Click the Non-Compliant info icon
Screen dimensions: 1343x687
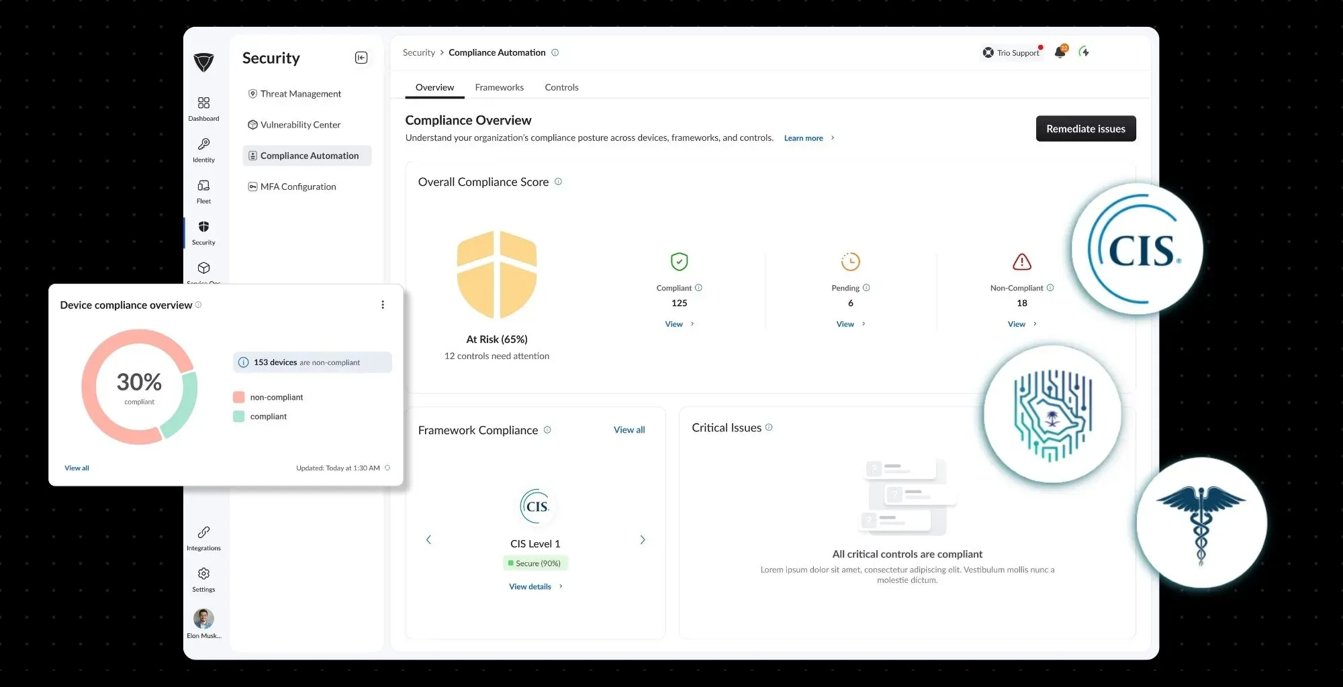tap(1050, 288)
